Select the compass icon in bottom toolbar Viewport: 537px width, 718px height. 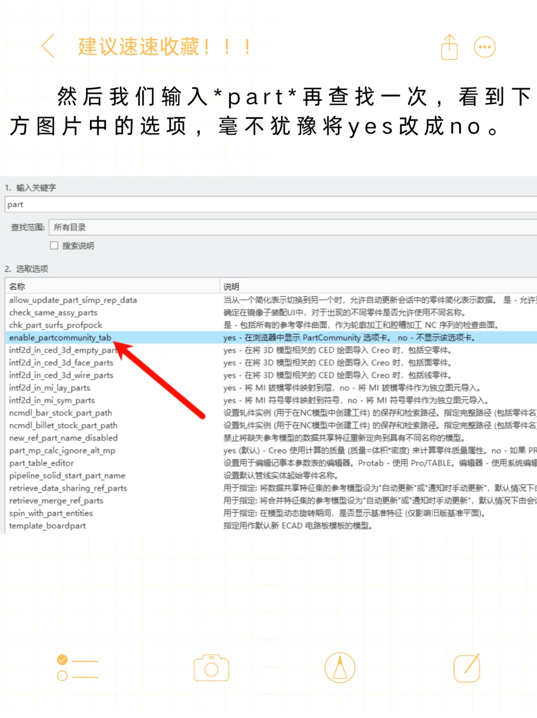pyautogui.click(x=339, y=667)
